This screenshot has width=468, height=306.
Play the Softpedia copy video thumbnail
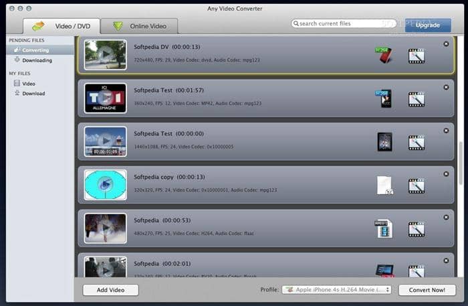(105, 184)
